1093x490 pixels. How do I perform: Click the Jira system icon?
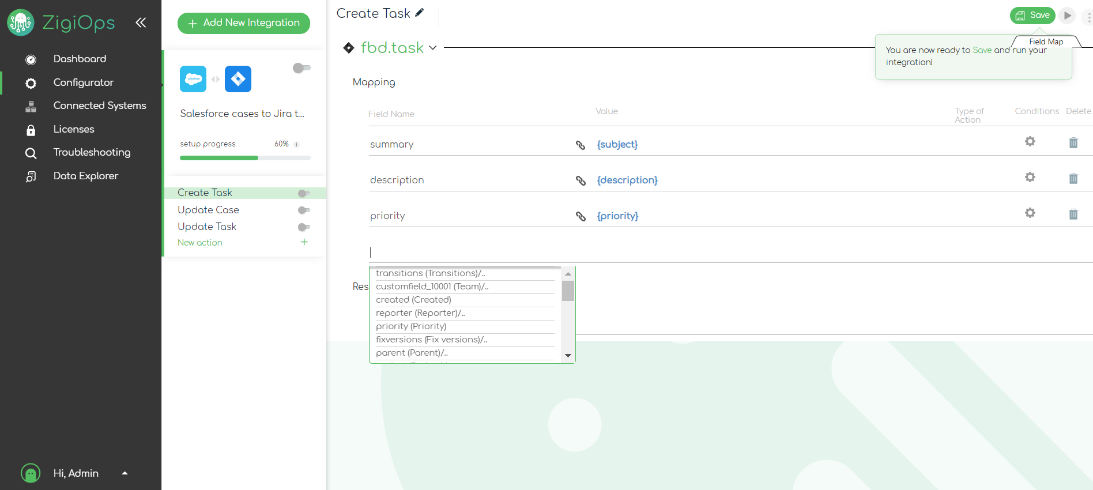point(238,79)
